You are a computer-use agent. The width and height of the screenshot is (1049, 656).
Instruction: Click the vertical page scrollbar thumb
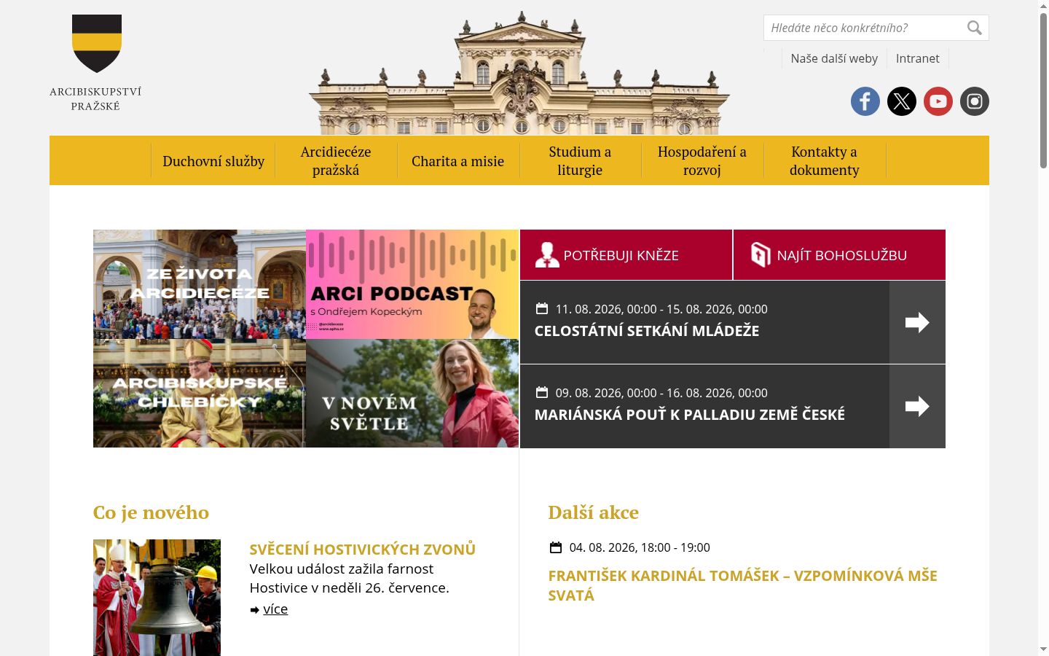(1043, 91)
